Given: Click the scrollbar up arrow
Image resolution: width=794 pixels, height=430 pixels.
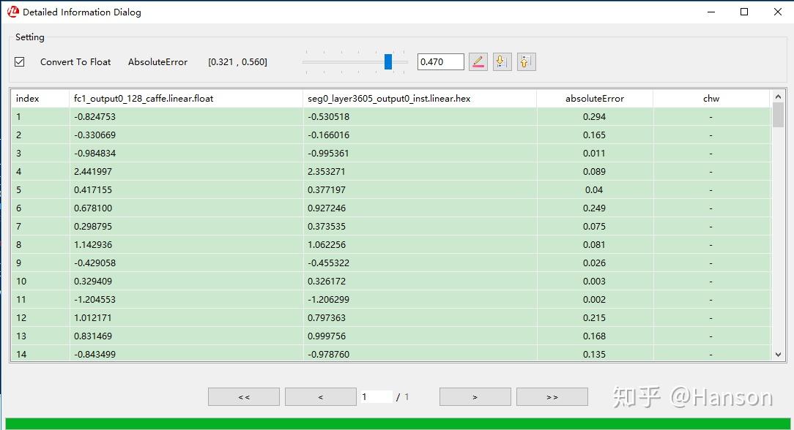Looking at the screenshot, I should (x=778, y=98).
